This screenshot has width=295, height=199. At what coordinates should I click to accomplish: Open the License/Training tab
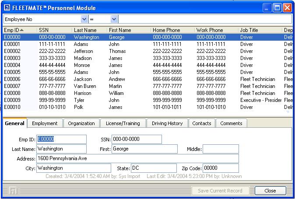click(123, 123)
